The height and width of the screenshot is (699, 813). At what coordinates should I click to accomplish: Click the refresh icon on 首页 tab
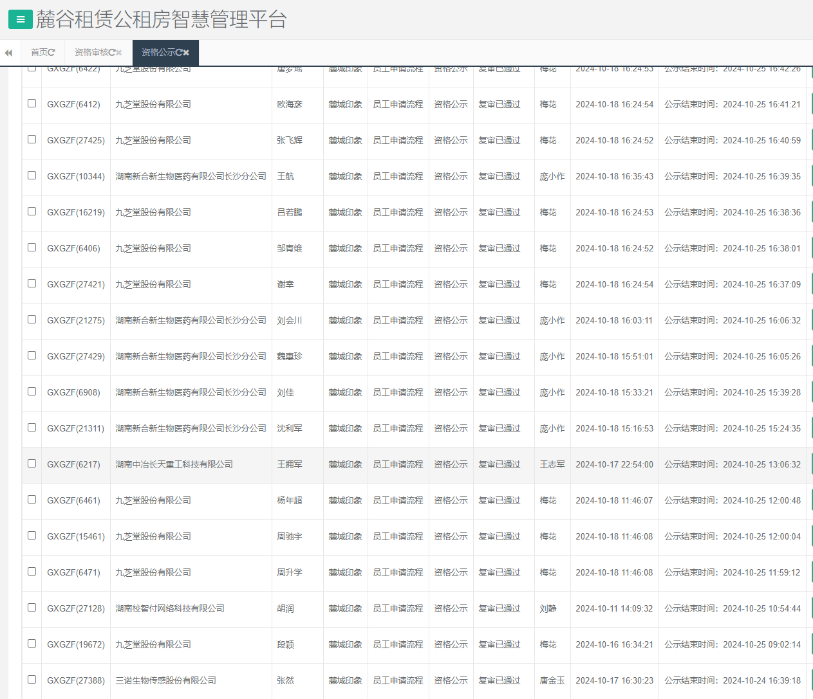(51, 53)
